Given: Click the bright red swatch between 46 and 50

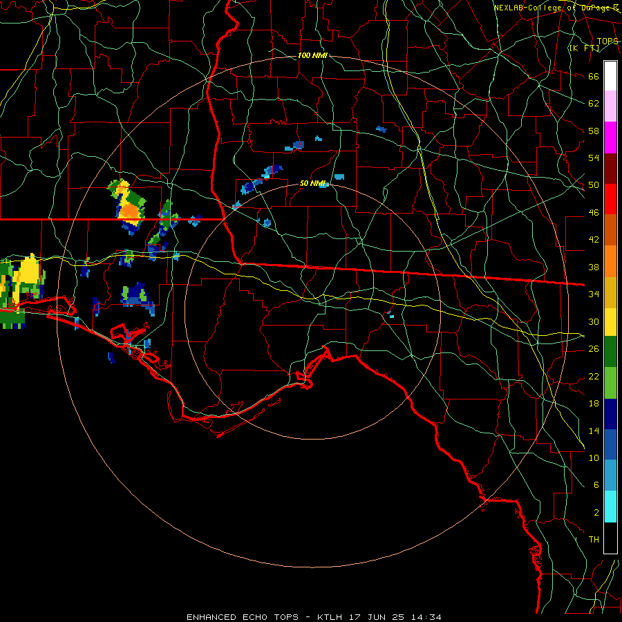Looking at the screenshot, I should pos(610,199).
